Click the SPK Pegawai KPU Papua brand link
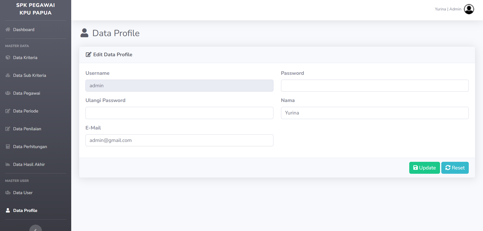 [36, 9]
